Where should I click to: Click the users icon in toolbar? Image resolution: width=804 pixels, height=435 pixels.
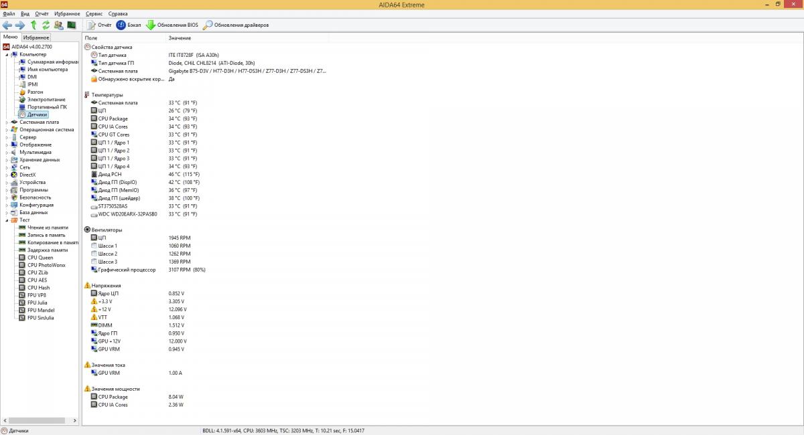[58, 25]
